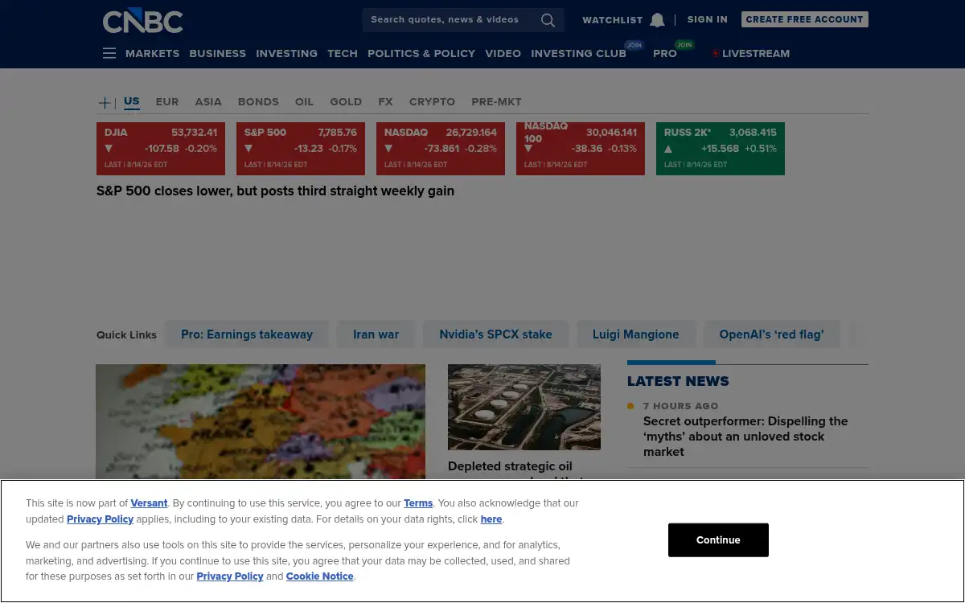Open the S&P 500 closes lower headline
This screenshot has width=965, height=603.
pyautogui.click(x=275, y=191)
